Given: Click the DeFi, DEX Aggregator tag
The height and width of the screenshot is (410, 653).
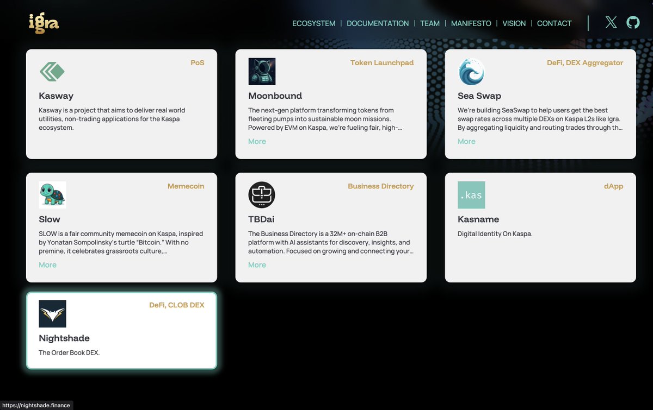Looking at the screenshot, I should tap(585, 62).
